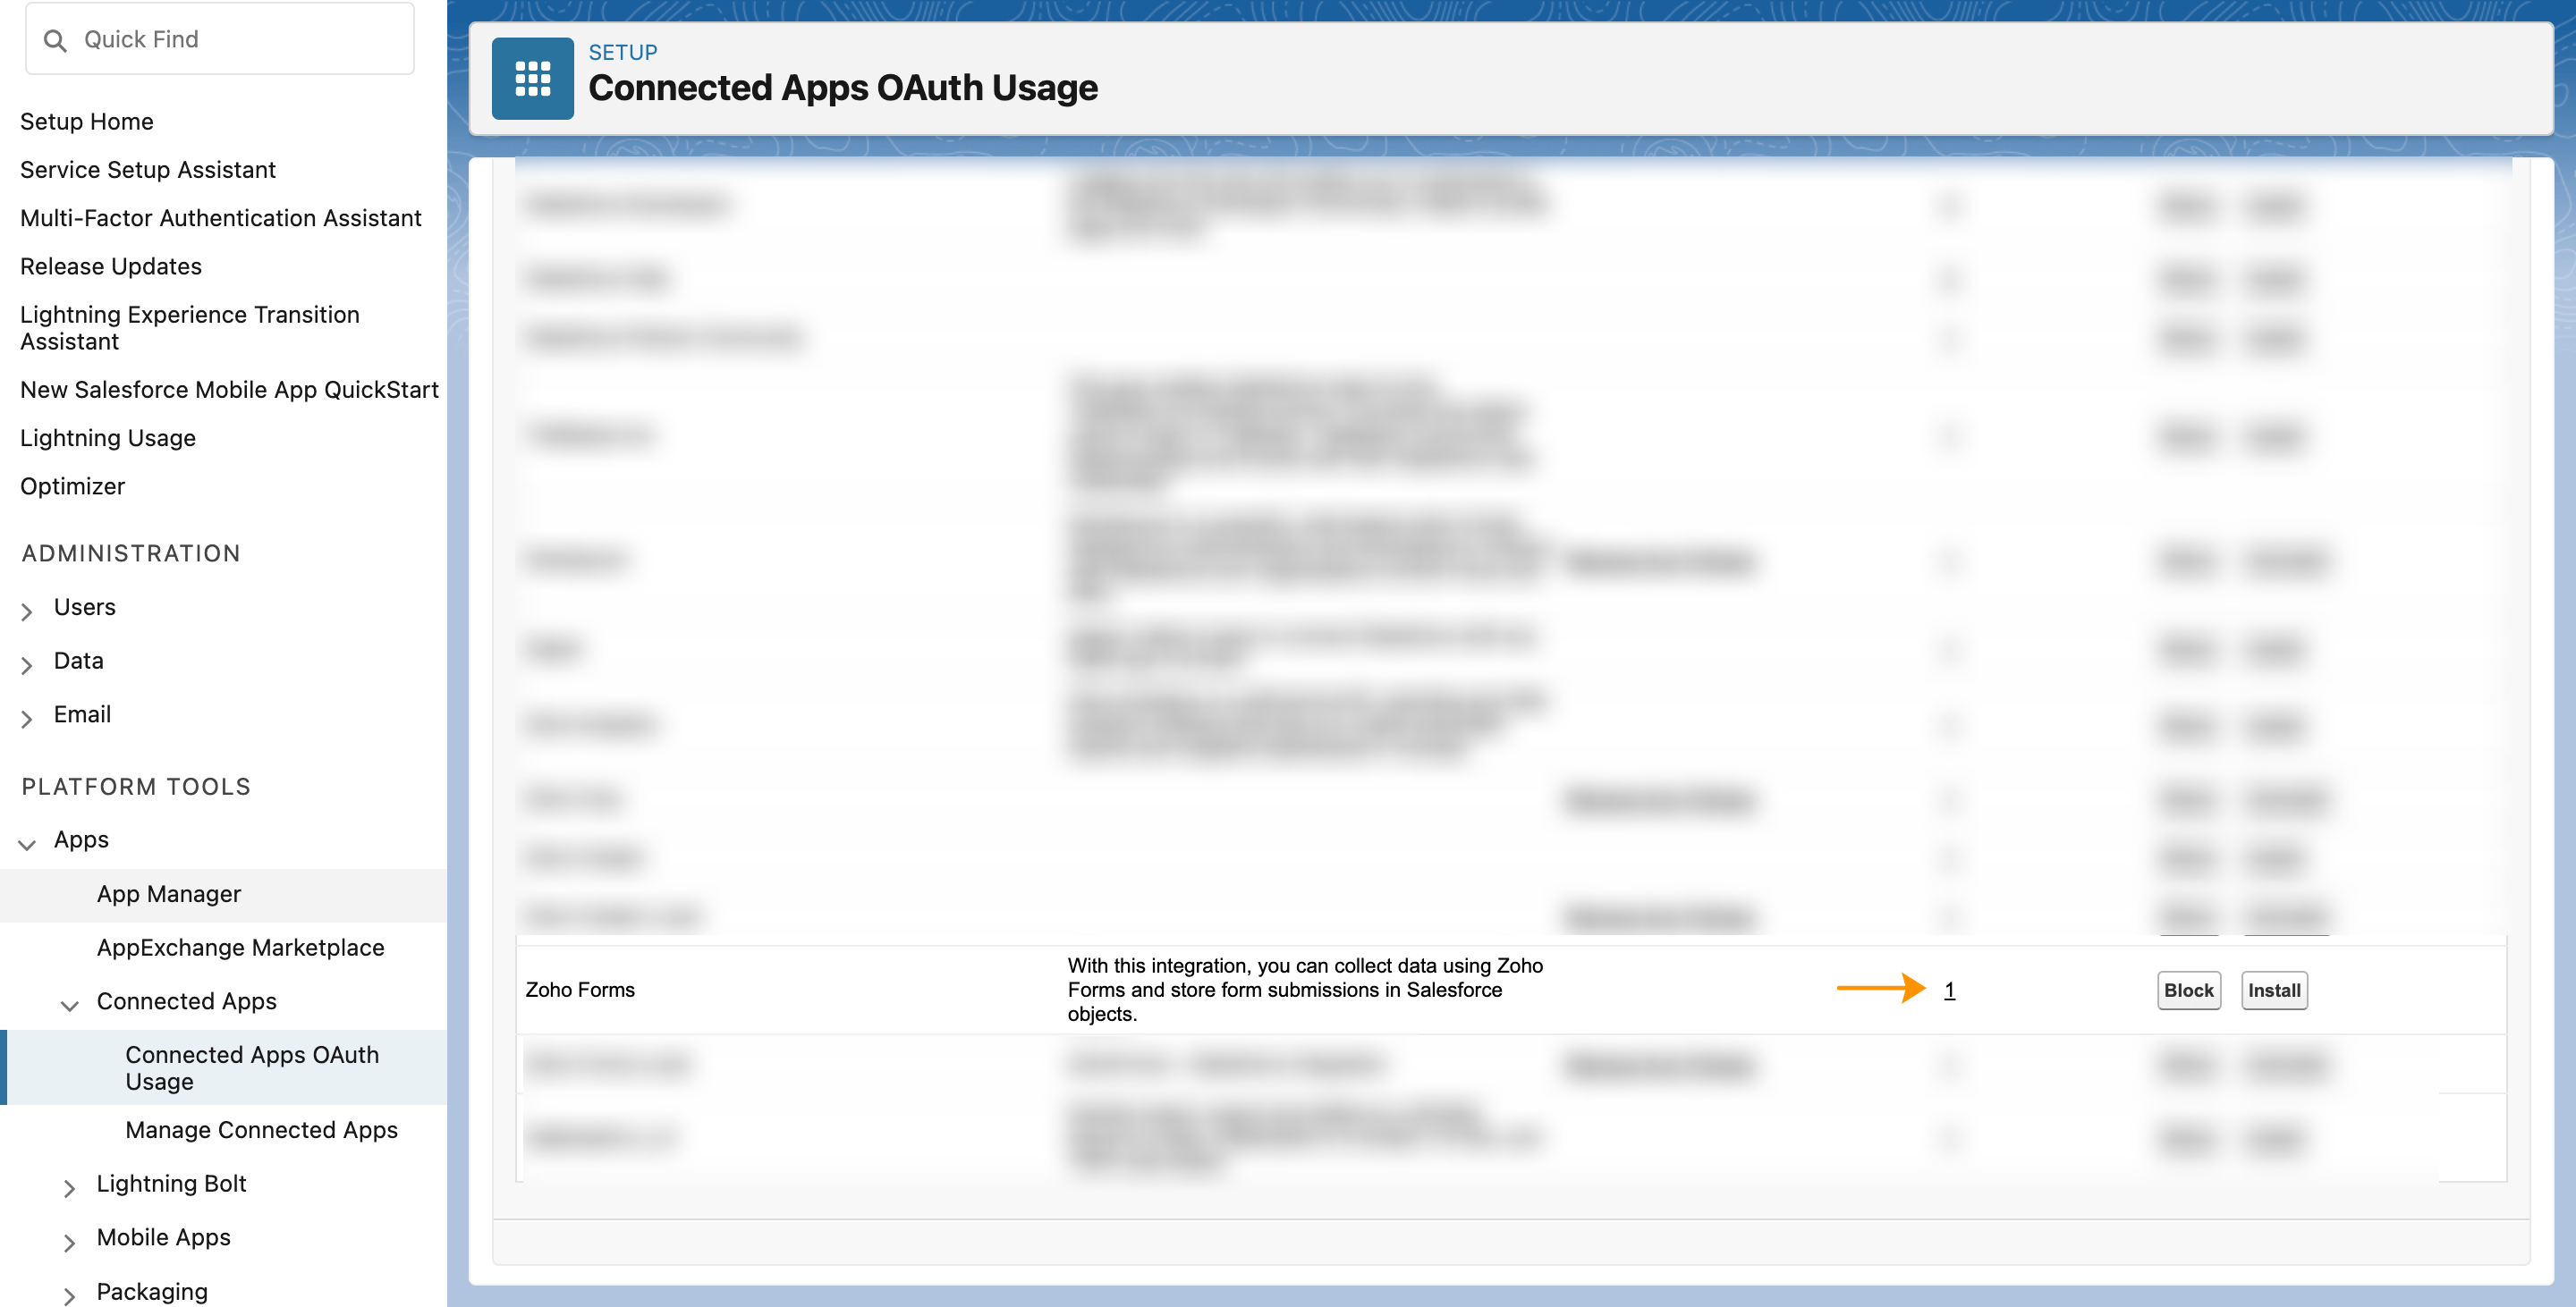Click the Block button for Zoho Forms
2576x1307 pixels.
[x=2186, y=989]
